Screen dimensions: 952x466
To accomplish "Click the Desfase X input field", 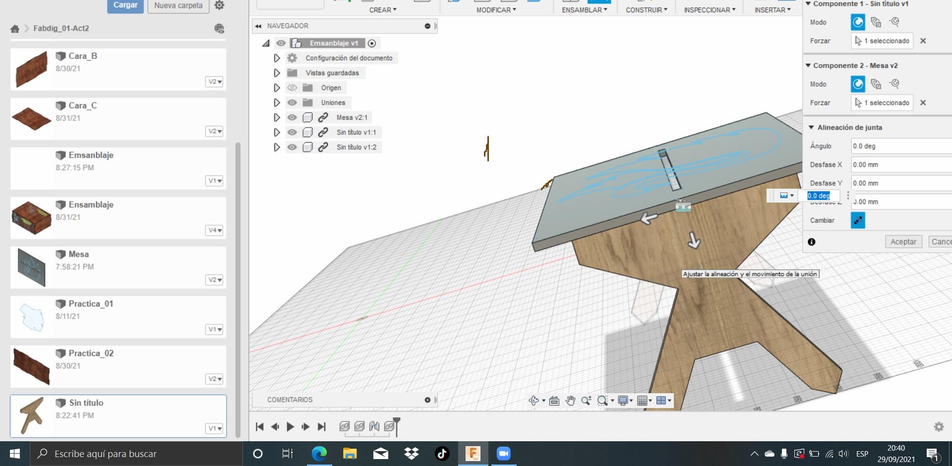I will 900,164.
